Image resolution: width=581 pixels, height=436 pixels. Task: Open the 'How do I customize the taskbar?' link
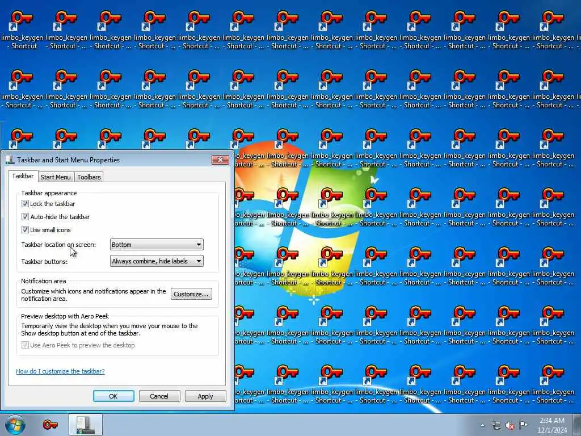pos(60,371)
